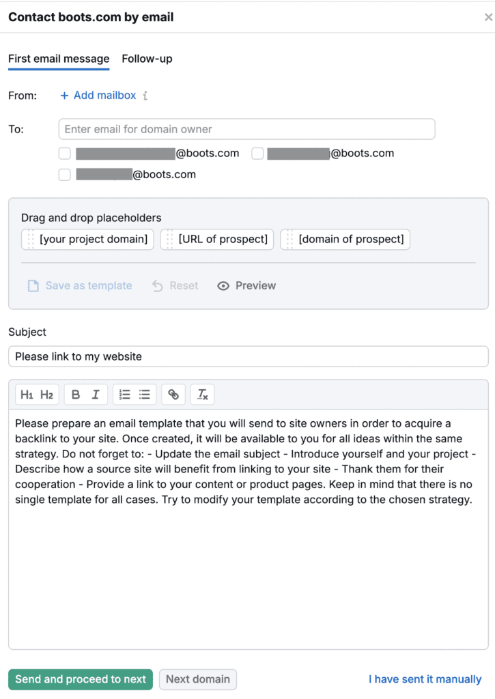The height and width of the screenshot is (699, 495).
Task: Open the First email message tab
Action: (x=59, y=59)
